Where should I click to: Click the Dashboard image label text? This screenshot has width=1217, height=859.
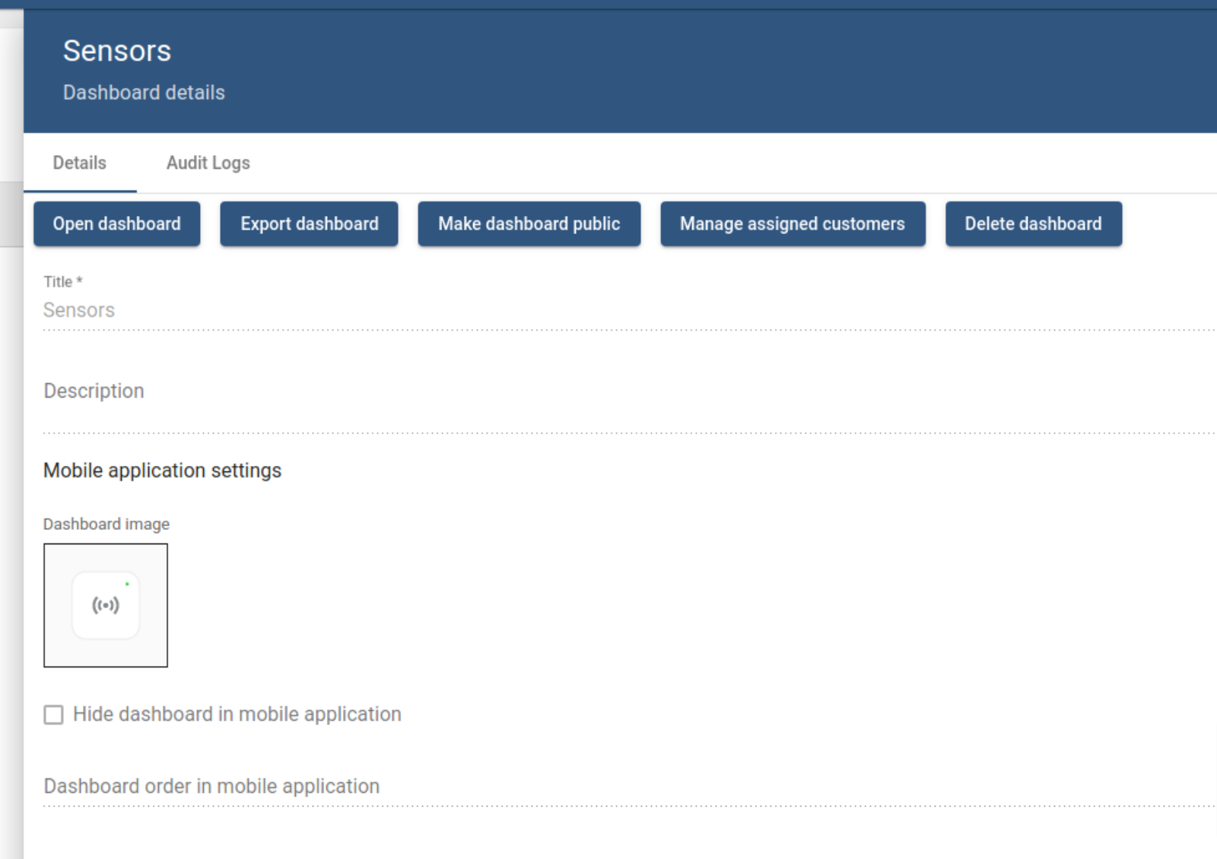point(106,524)
